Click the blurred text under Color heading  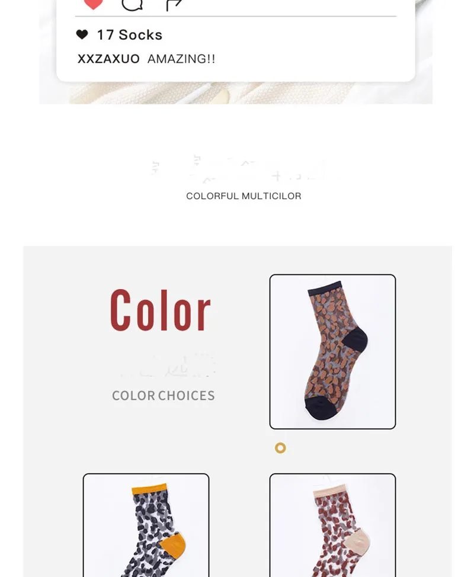click(168, 365)
